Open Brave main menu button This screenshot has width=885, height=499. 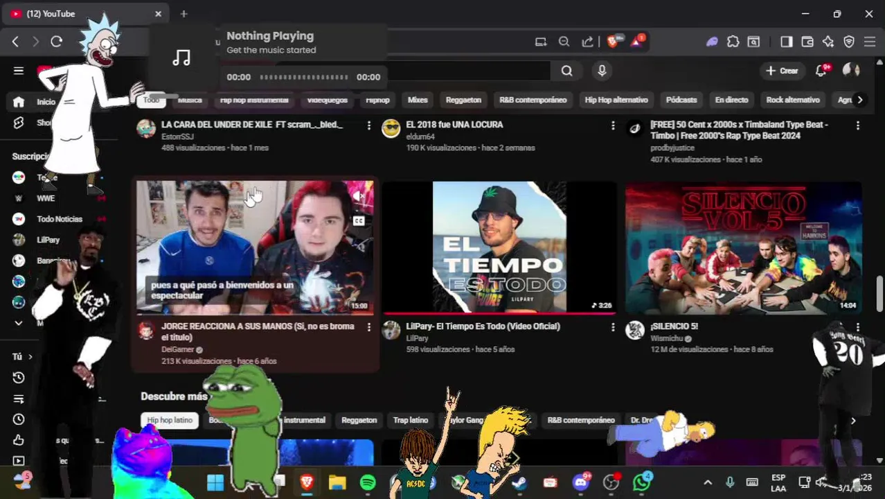(x=870, y=42)
